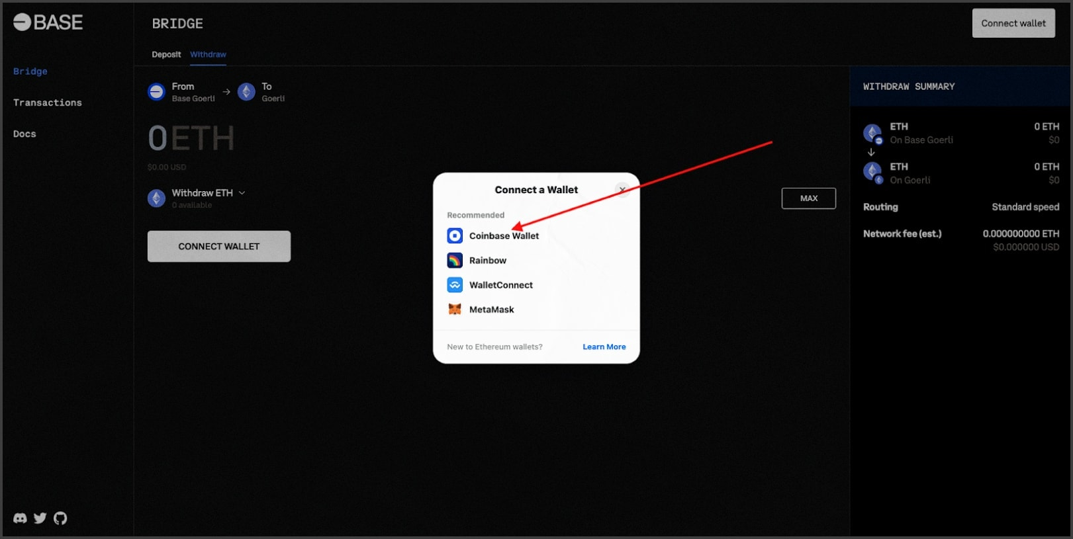Open the Learn More link
The height and width of the screenshot is (539, 1073).
point(604,347)
